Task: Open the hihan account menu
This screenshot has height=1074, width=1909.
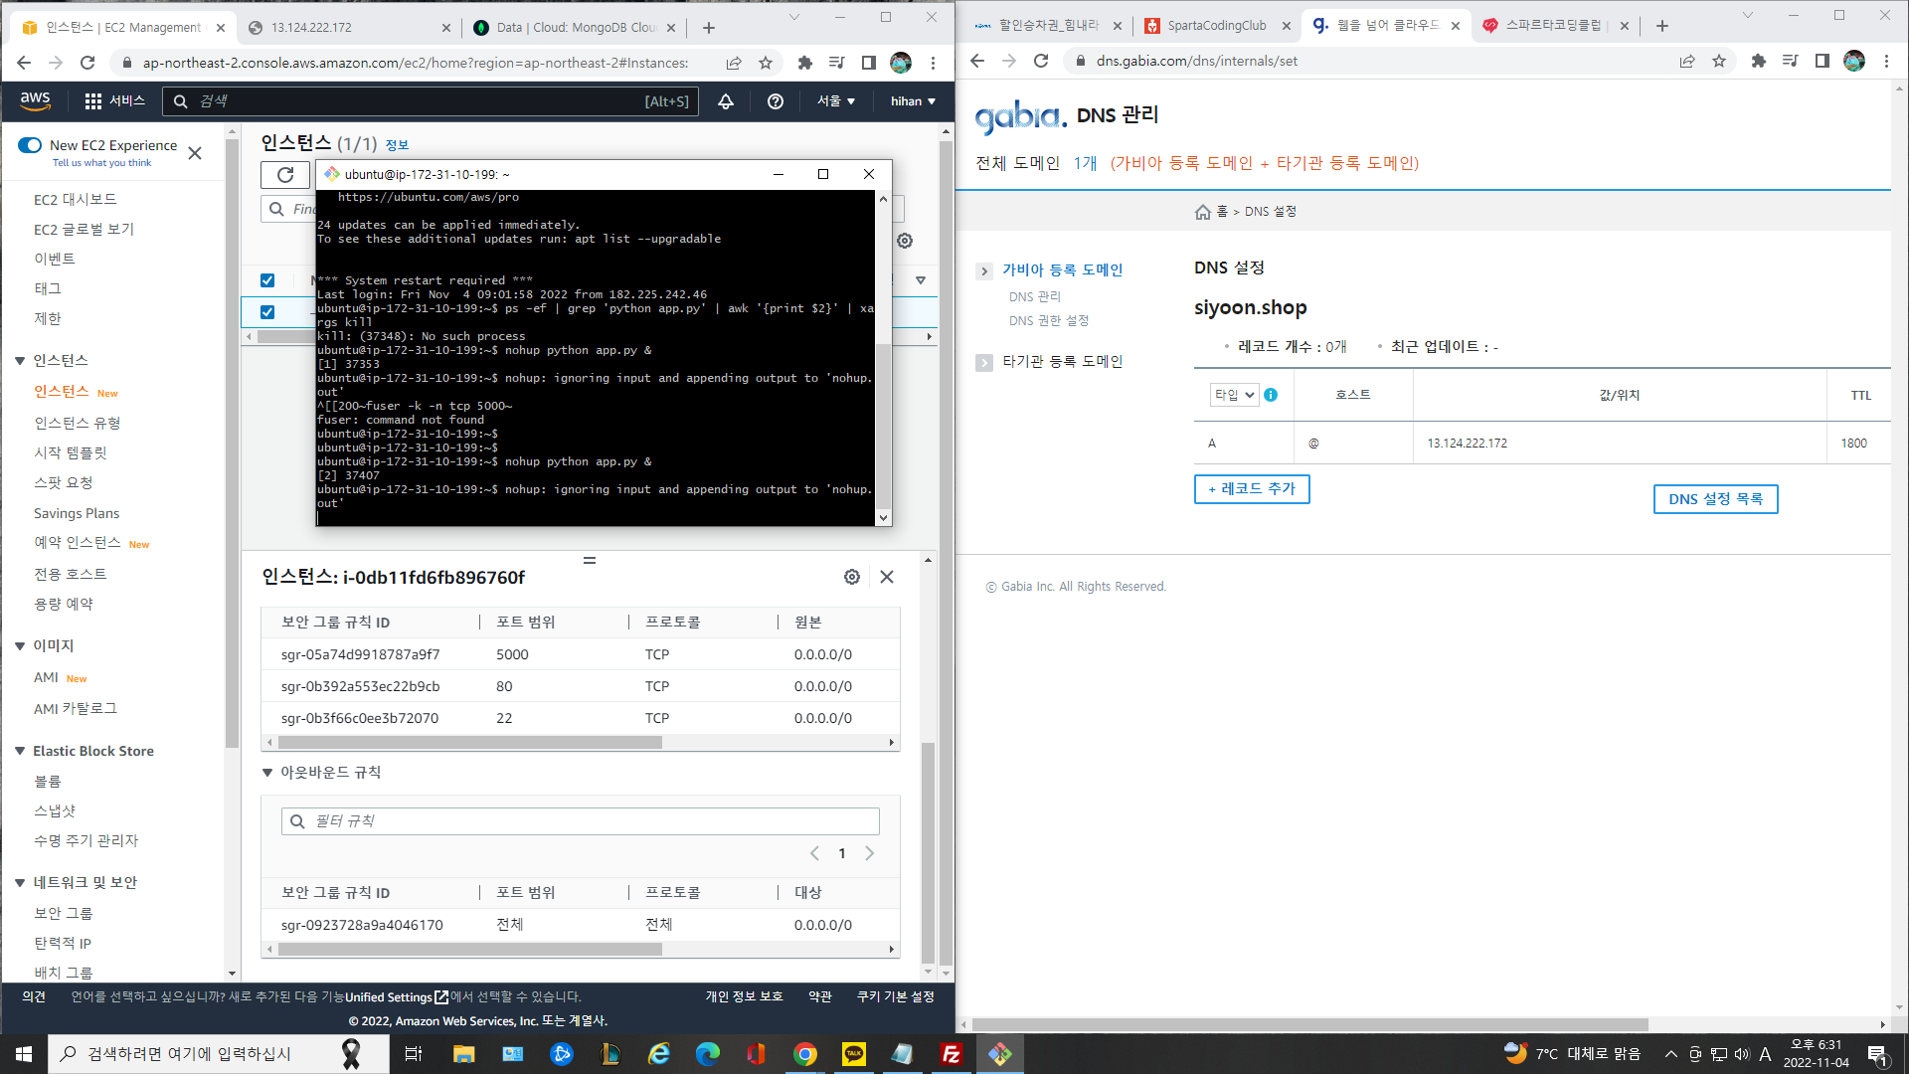Action: tap(913, 101)
